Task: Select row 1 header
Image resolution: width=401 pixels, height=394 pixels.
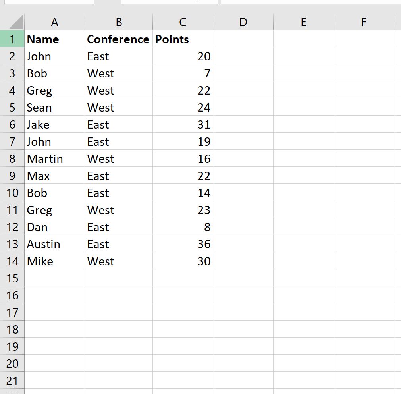Action: point(12,39)
